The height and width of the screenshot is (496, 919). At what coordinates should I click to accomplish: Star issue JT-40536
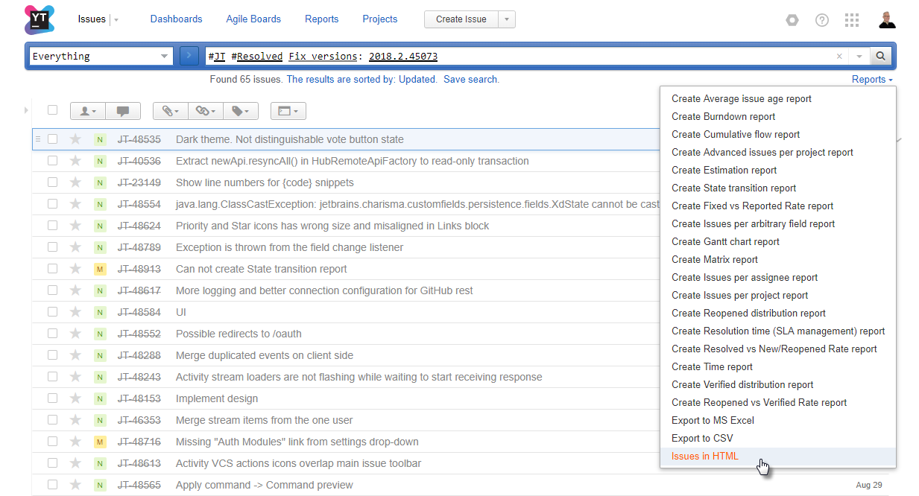tap(75, 161)
